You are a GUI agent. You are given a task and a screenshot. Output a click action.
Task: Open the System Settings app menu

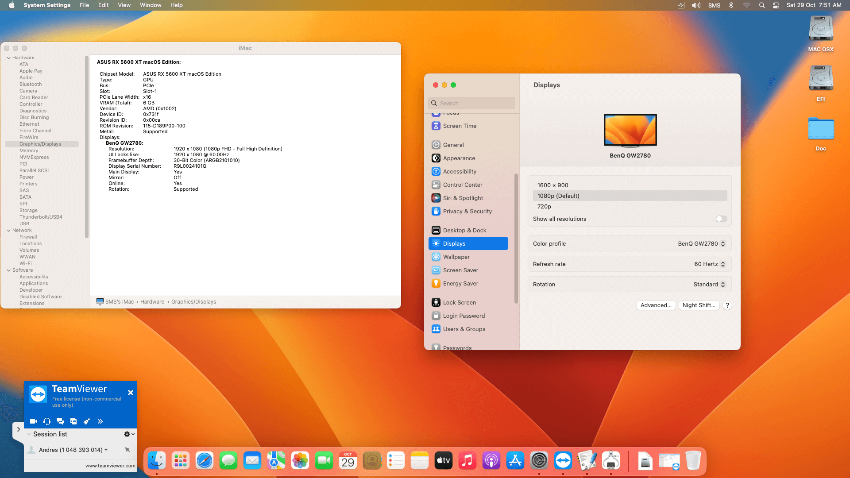tap(47, 5)
